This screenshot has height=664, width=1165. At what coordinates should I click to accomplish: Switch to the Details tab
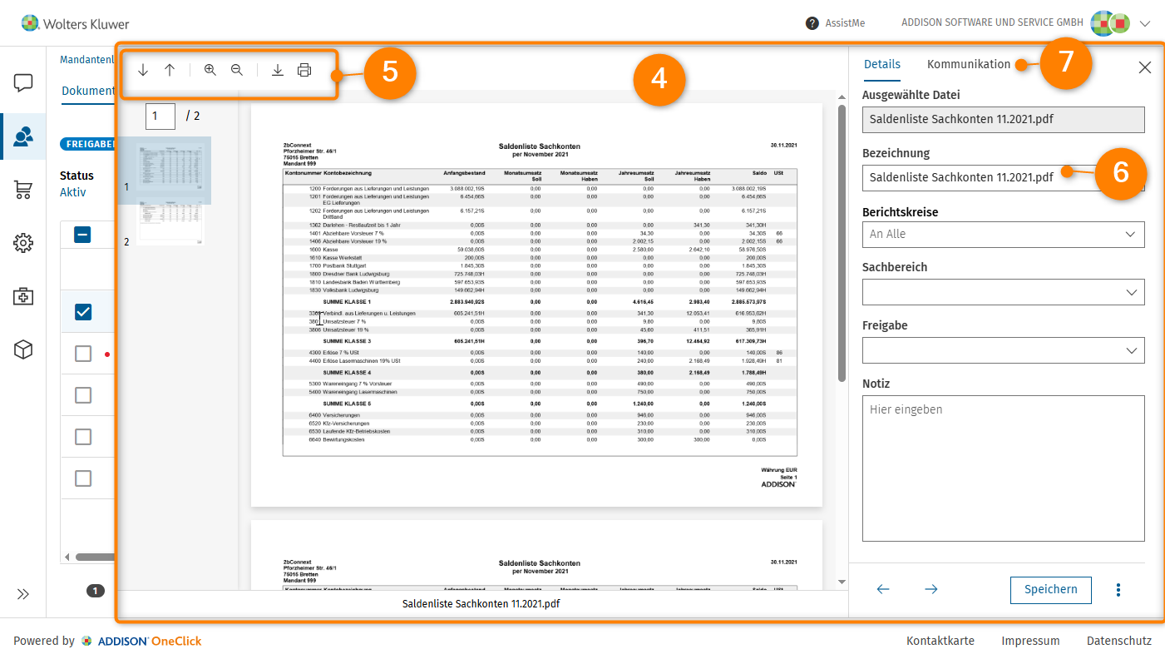[x=882, y=65]
